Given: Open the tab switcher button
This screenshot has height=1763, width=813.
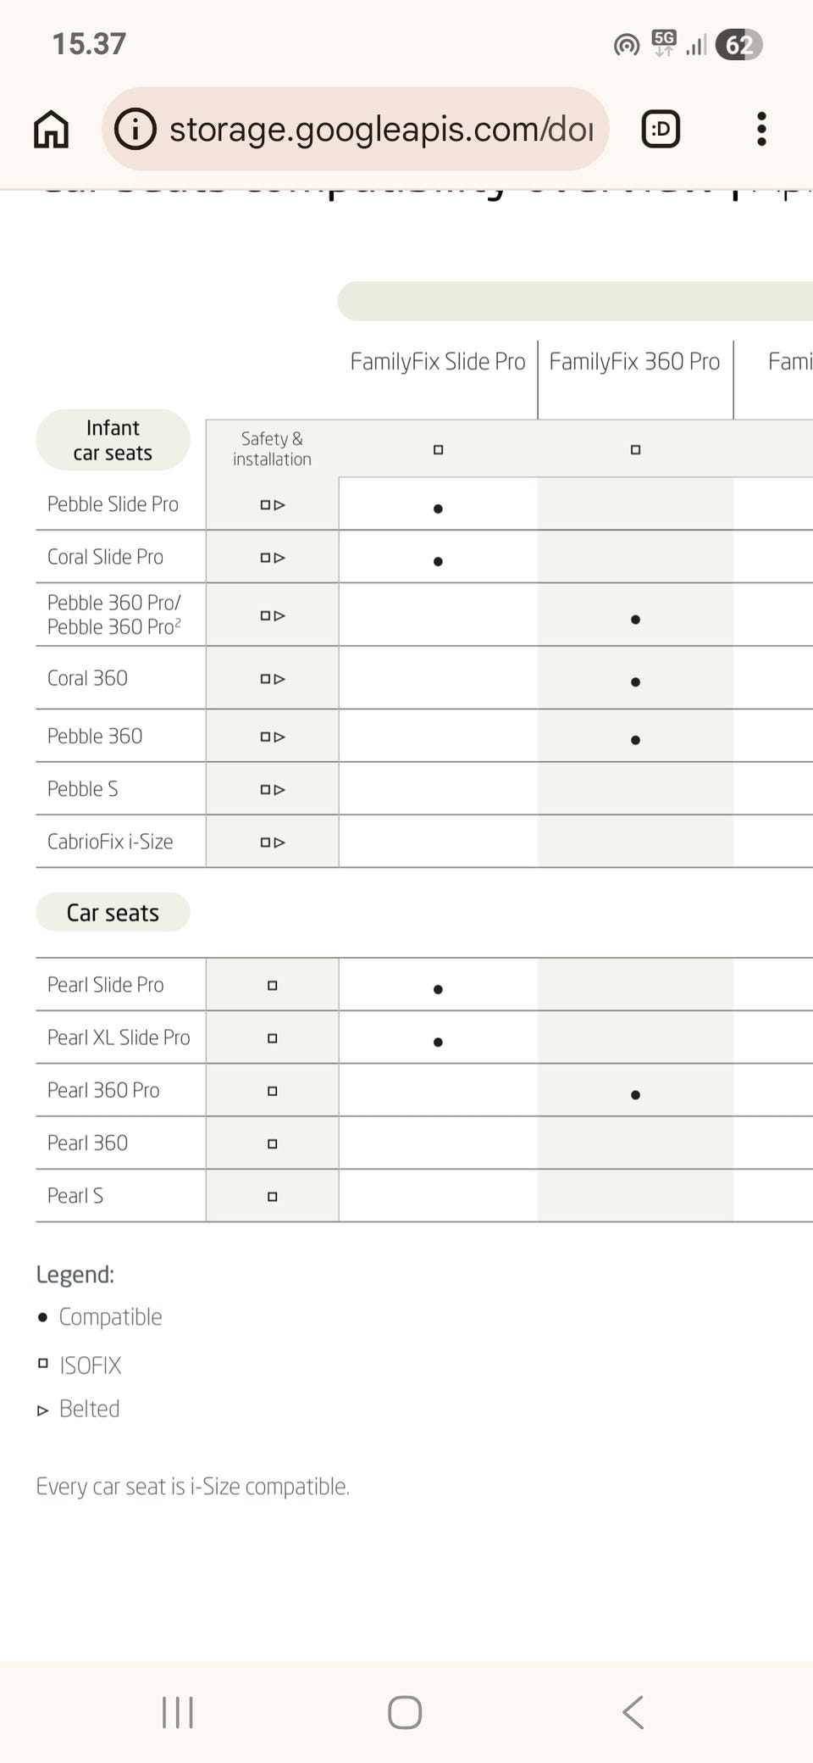Looking at the screenshot, I should point(661,129).
